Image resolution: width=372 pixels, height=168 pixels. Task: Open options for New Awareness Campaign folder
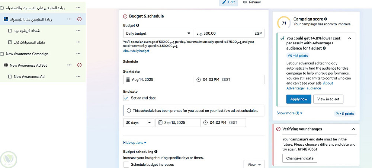coord(78,54)
